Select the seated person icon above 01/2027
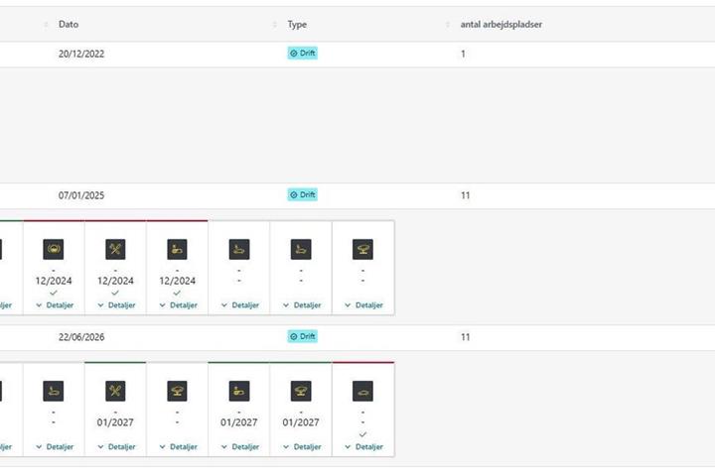Screen dimensions: 715x476 coord(239,391)
